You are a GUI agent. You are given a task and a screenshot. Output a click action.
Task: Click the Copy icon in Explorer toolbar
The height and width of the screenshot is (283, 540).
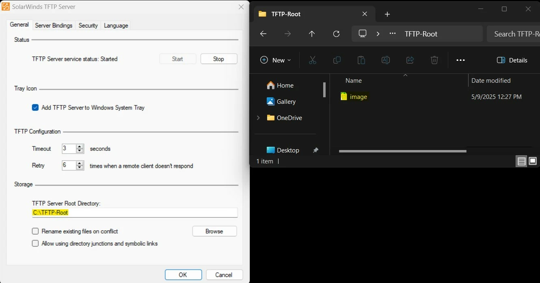[337, 60]
